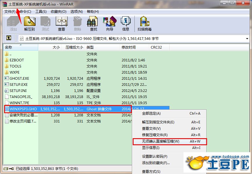The height and width of the screenshot is (174, 252).
Task: Click the Ghost 映像文件 type cell
Action: point(99,109)
